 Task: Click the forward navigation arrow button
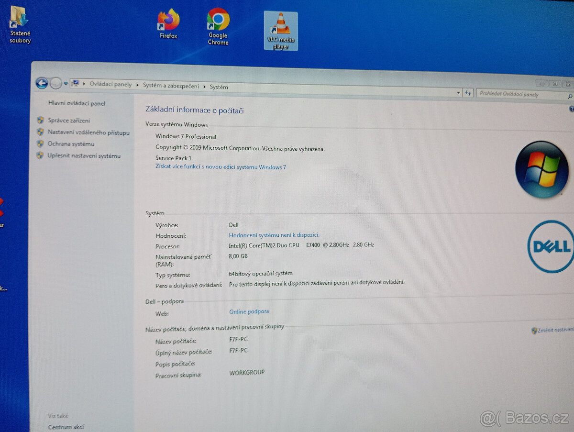point(55,84)
